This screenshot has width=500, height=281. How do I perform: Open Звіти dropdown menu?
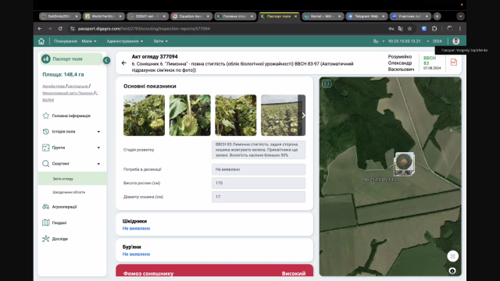point(160,41)
